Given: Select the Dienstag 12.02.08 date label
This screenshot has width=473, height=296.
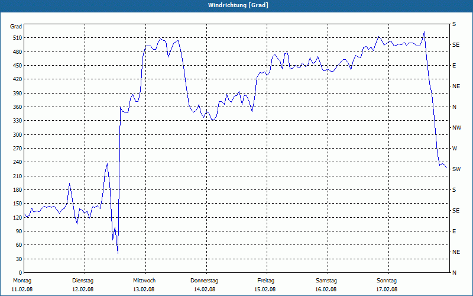Looking at the screenshot, I should (83, 285).
